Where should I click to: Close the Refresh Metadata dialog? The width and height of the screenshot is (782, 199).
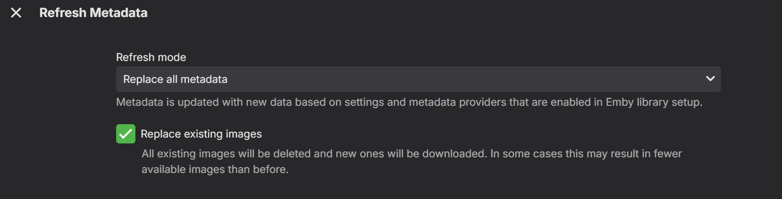click(x=16, y=13)
